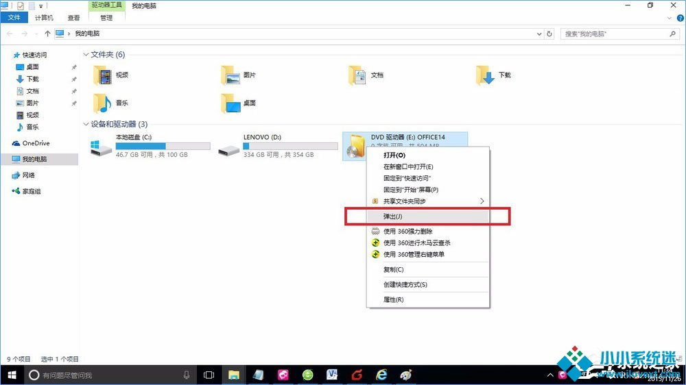Viewport: 686px width, 385px height.
Task: Choose 复制(C) in context menu
Action: pyautogui.click(x=427, y=270)
